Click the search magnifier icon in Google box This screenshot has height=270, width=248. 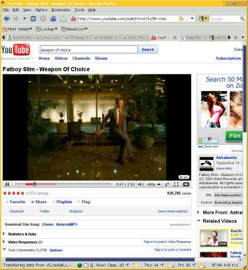click(x=242, y=19)
